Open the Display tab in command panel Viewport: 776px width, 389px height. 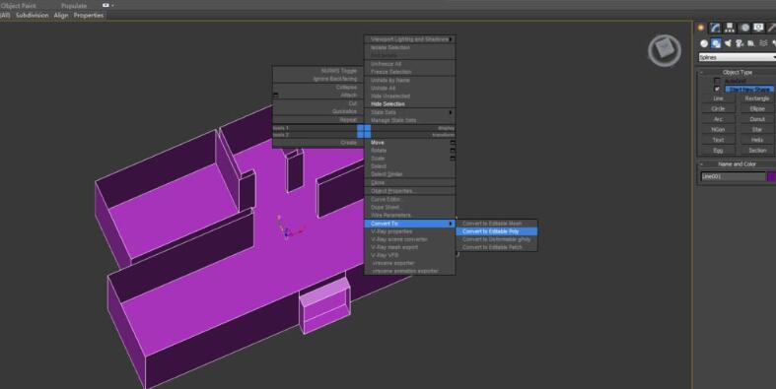pos(758,28)
